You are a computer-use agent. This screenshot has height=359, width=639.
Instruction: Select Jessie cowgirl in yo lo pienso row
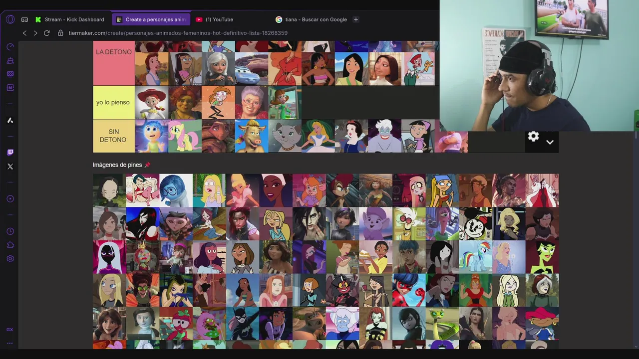pos(152,103)
